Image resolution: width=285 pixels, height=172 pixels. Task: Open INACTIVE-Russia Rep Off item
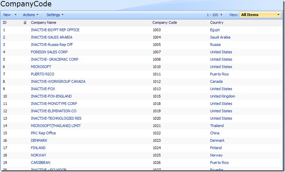[x=52, y=45]
